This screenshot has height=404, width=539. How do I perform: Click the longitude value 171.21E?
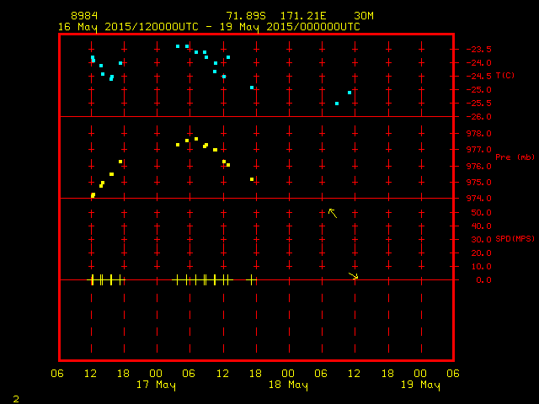point(307,16)
